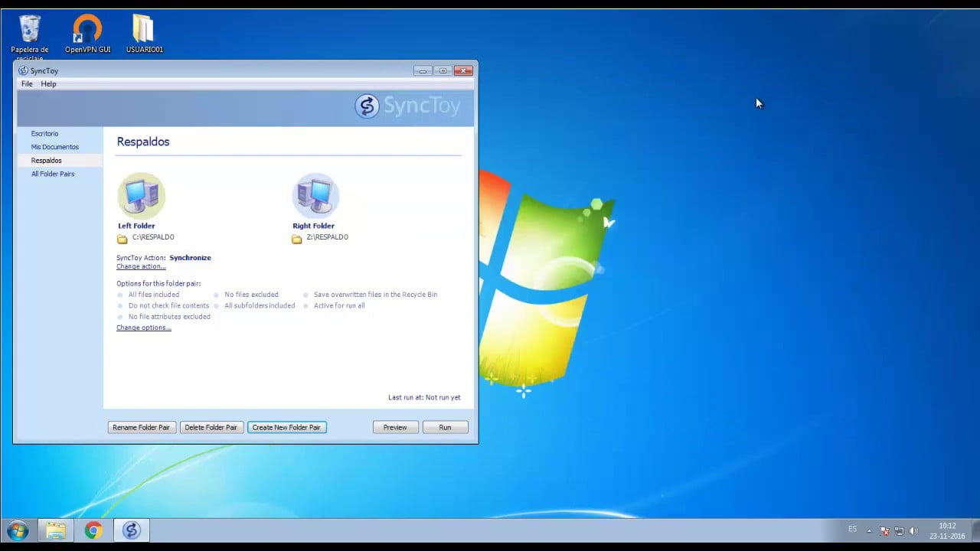Click the 'All files included' option text
This screenshot has height=551, width=980.
click(x=154, y=295)
